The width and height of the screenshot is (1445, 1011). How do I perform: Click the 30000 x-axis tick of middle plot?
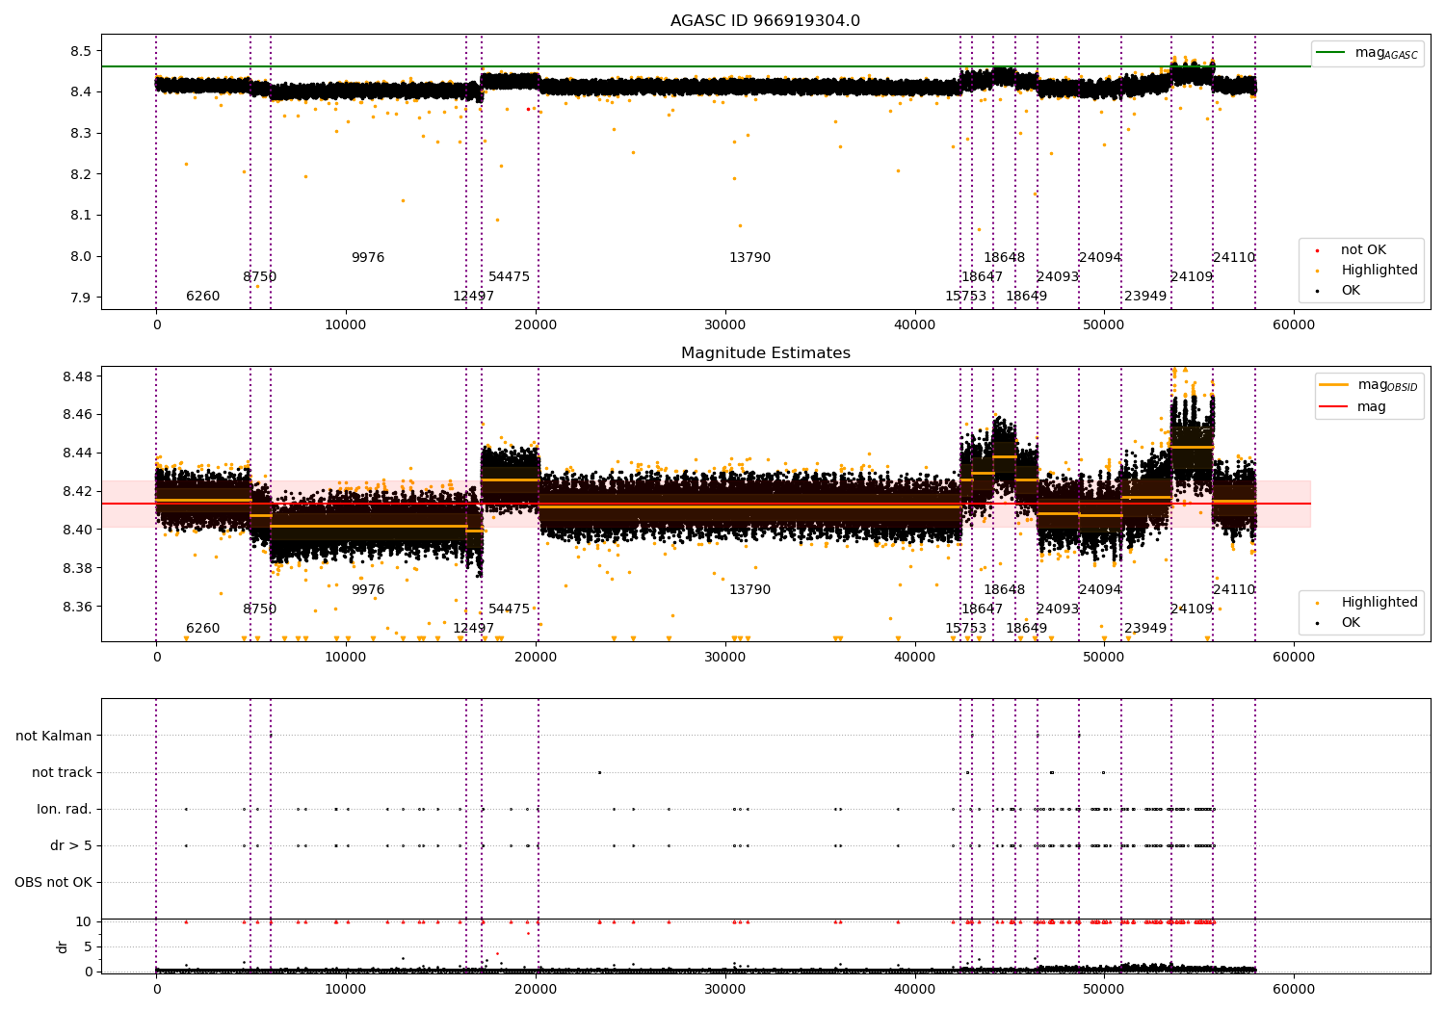click(724, 658)
